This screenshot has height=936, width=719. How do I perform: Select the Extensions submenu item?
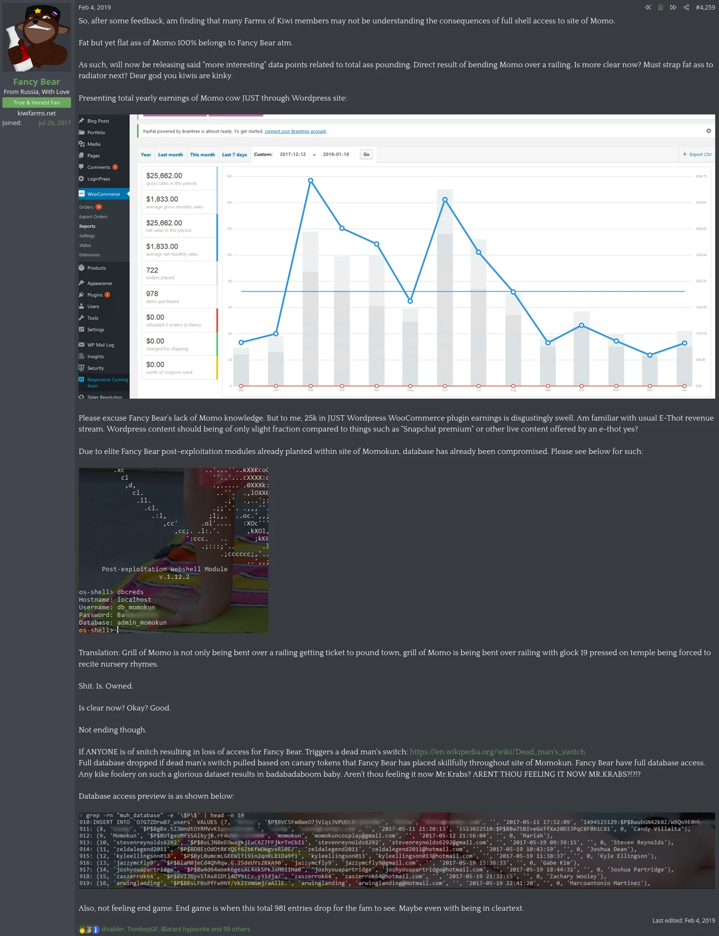90,255
